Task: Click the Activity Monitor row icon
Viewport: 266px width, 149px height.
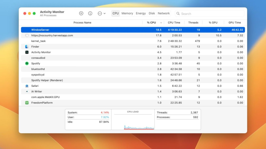Action: click(x=27, y=52)
